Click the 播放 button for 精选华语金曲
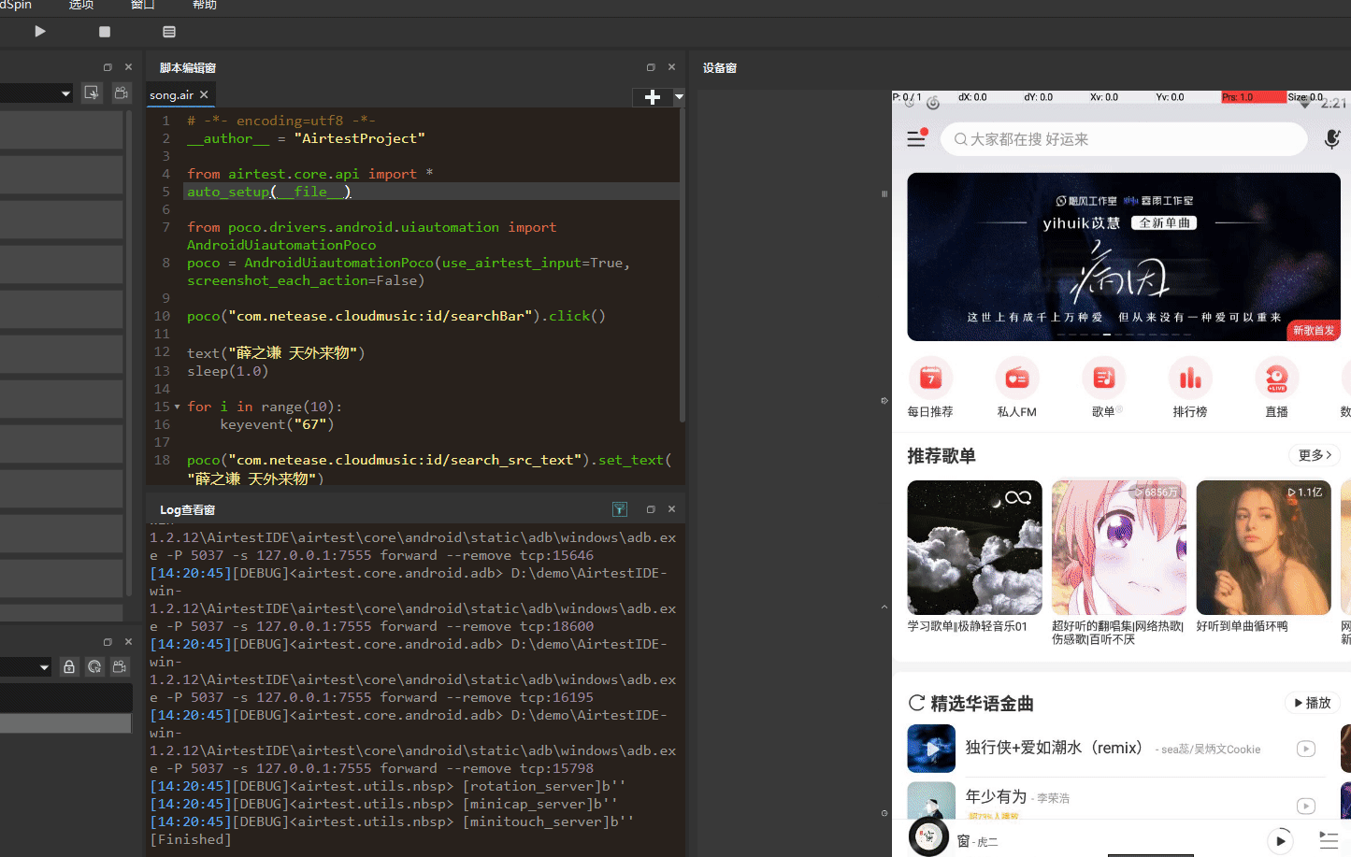1351x857 pixels. tap(1313, 703)
